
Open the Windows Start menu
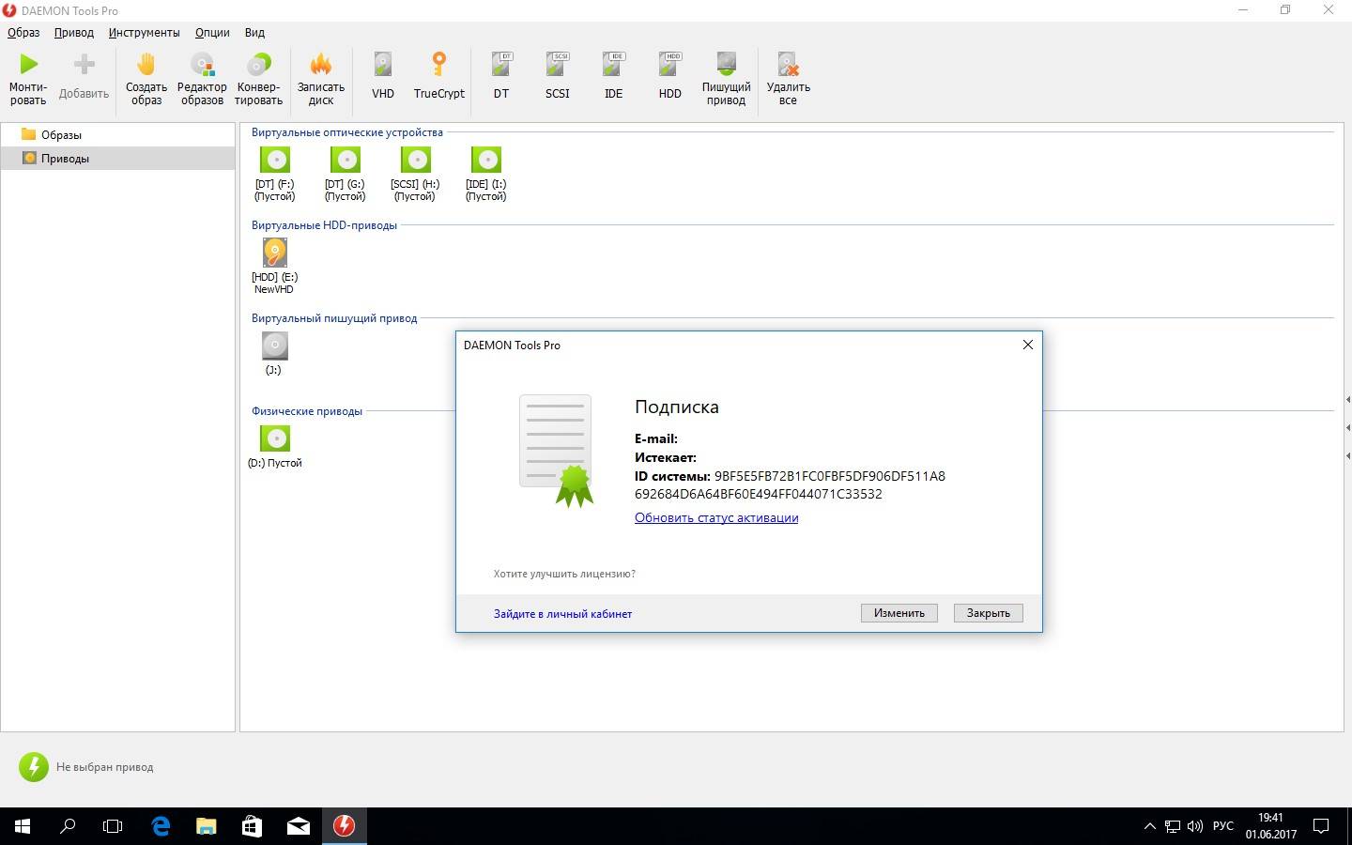click(x=23, y=826)
